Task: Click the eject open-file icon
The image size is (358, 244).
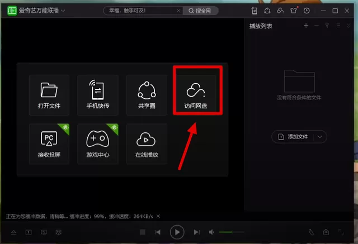Action: [13, 232]
